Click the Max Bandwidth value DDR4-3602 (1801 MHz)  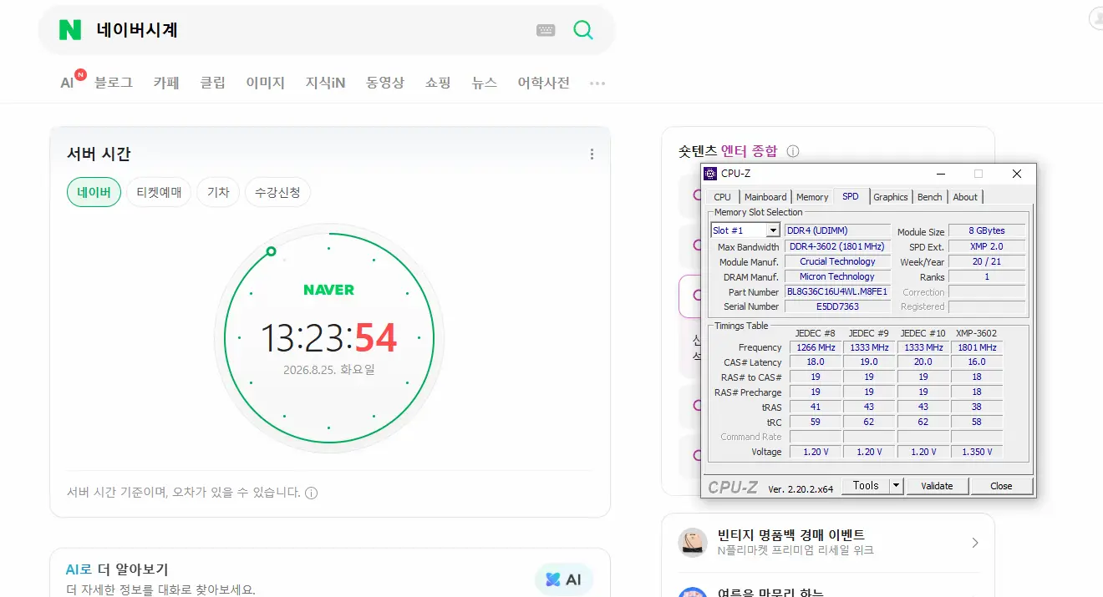click(x=837, y=246)
